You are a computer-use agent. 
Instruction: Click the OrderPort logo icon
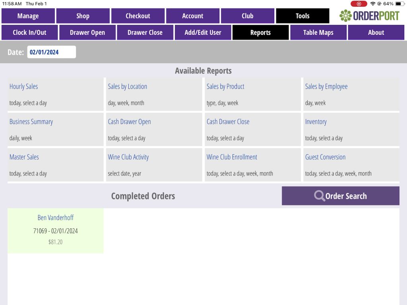pos(345,16)
